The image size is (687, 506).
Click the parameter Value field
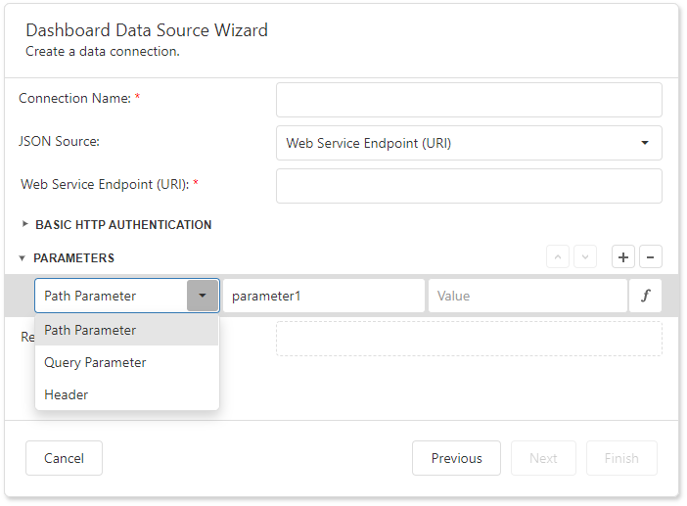pos(527,296)
